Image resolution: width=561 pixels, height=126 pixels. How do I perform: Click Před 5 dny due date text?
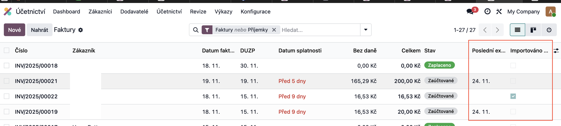tap(292, 81)
